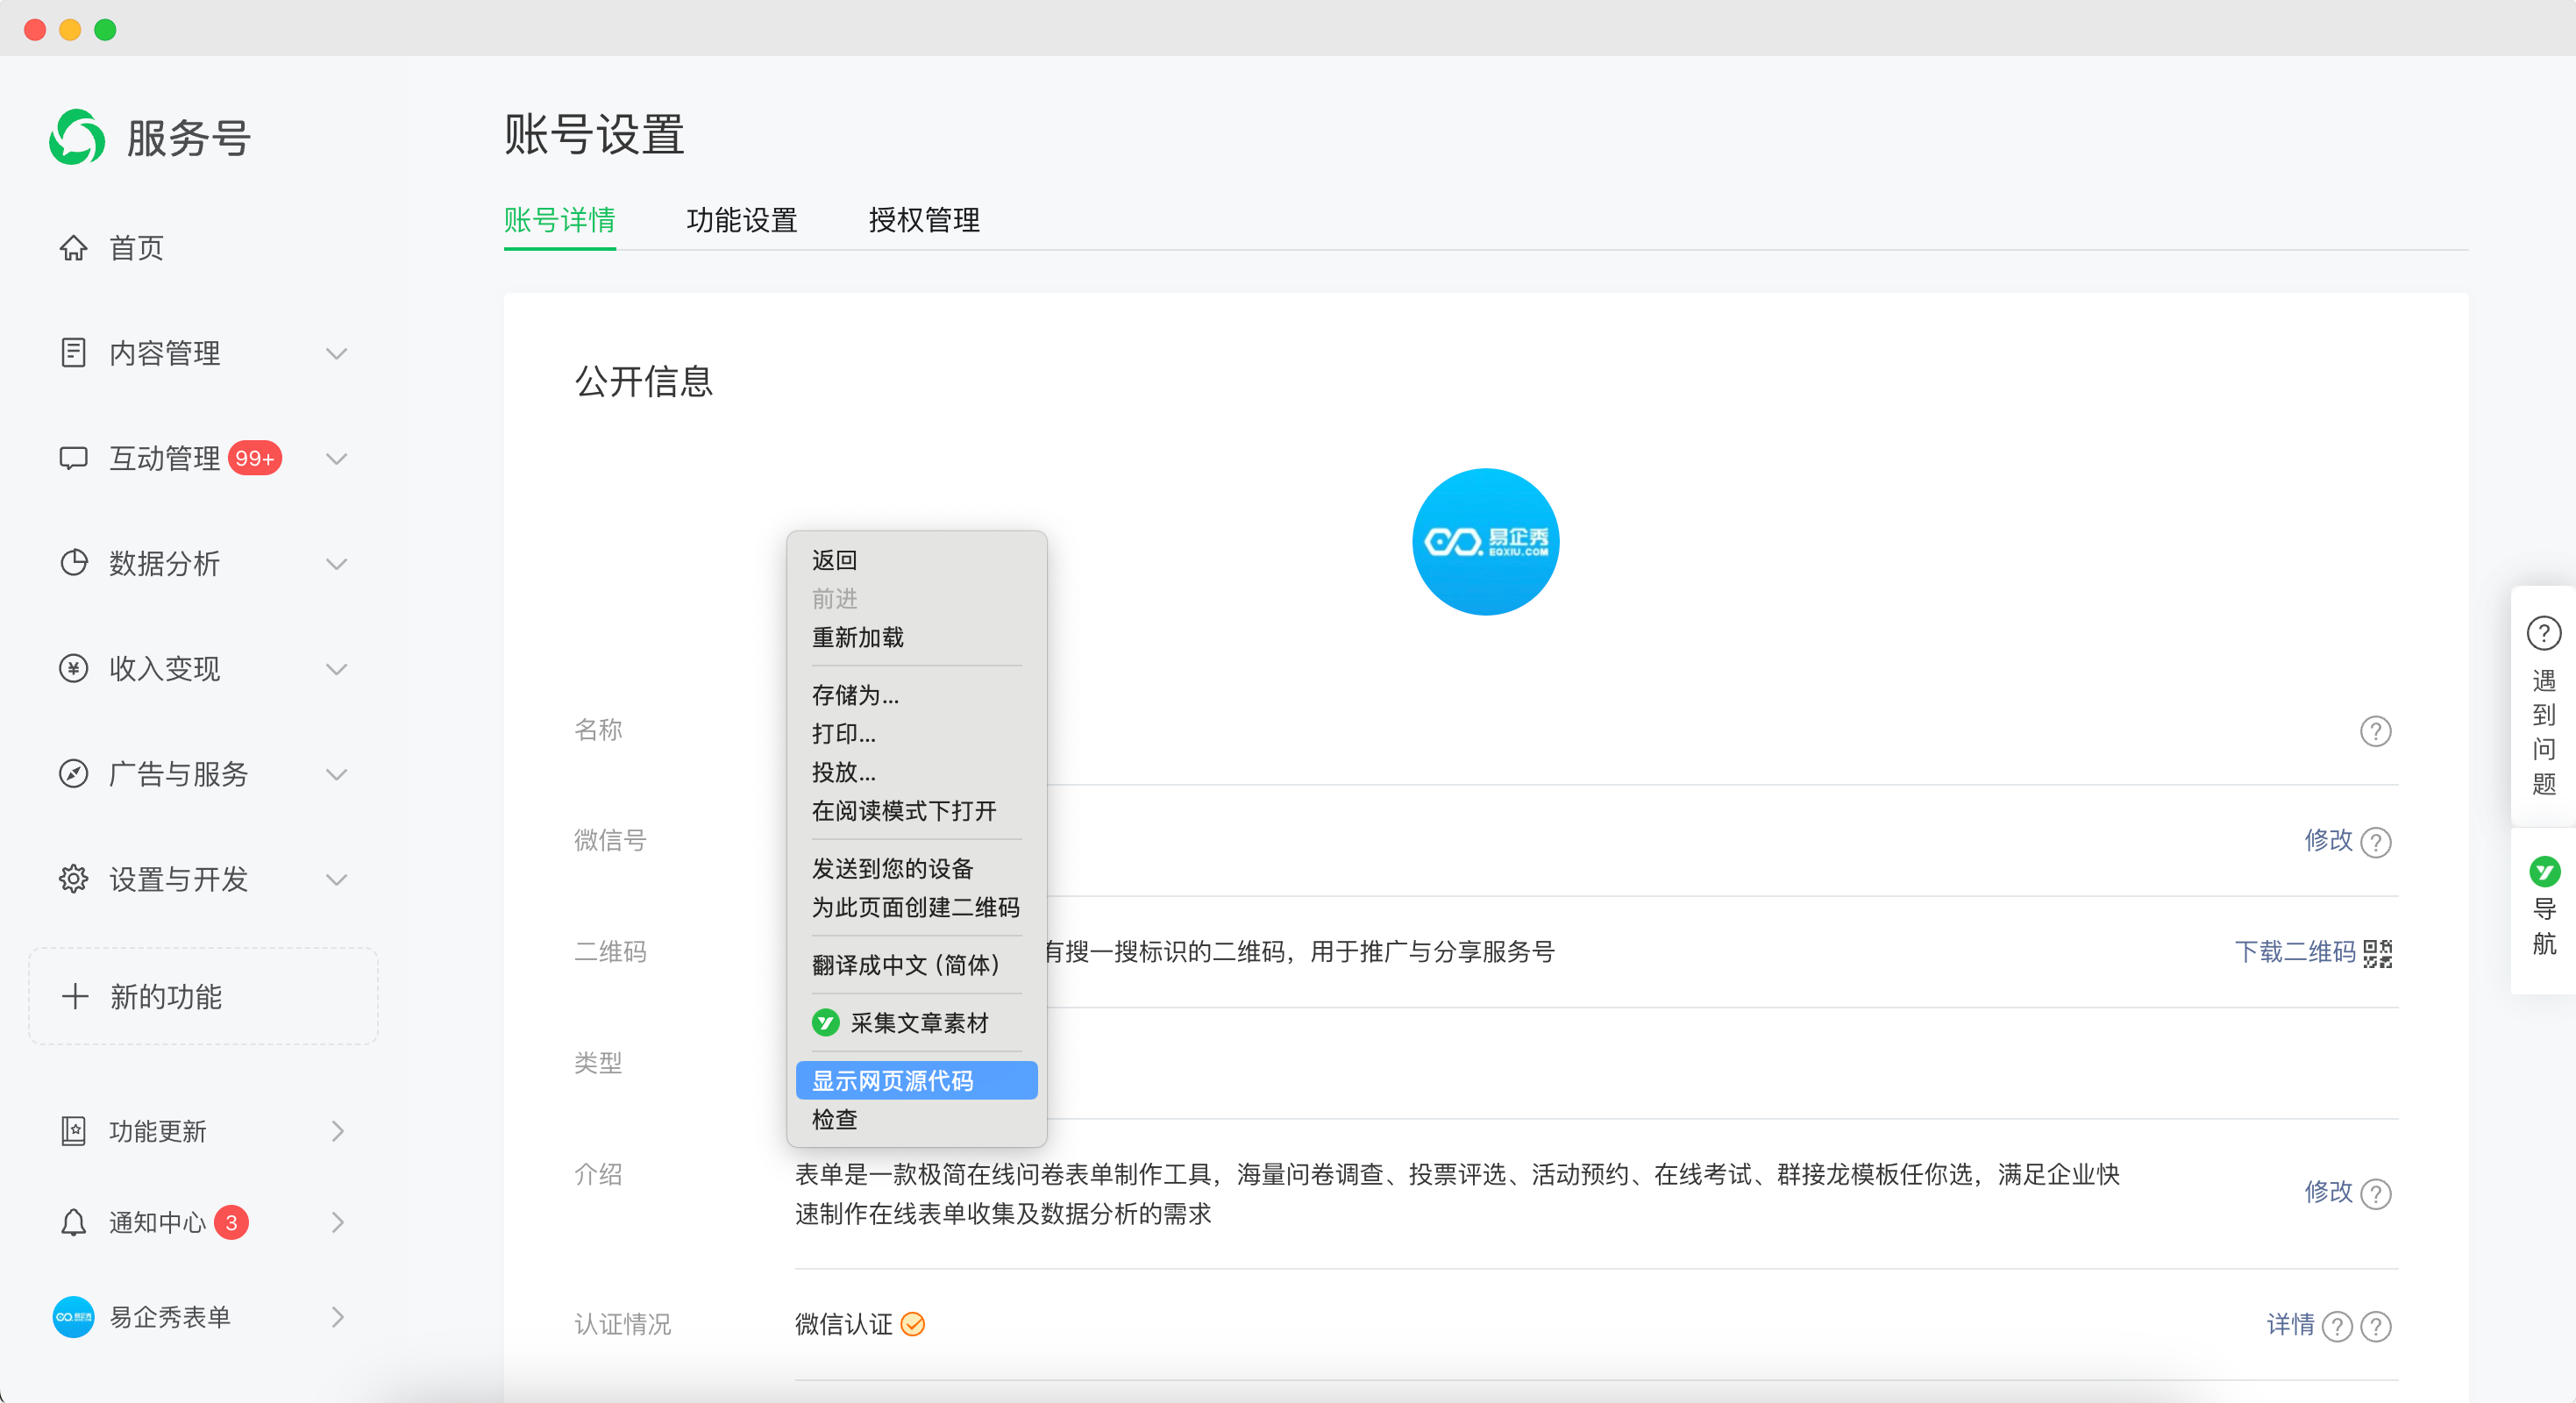
Task: Click 修改 link in 介绍 row
Action: pos(2328,1191)
